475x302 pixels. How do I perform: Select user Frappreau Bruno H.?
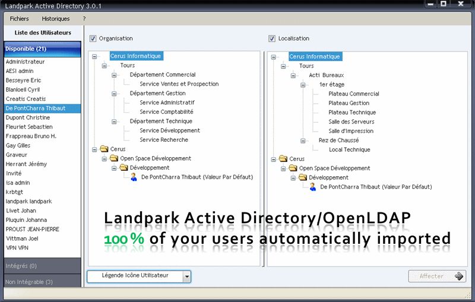click(x=31, y=136)
